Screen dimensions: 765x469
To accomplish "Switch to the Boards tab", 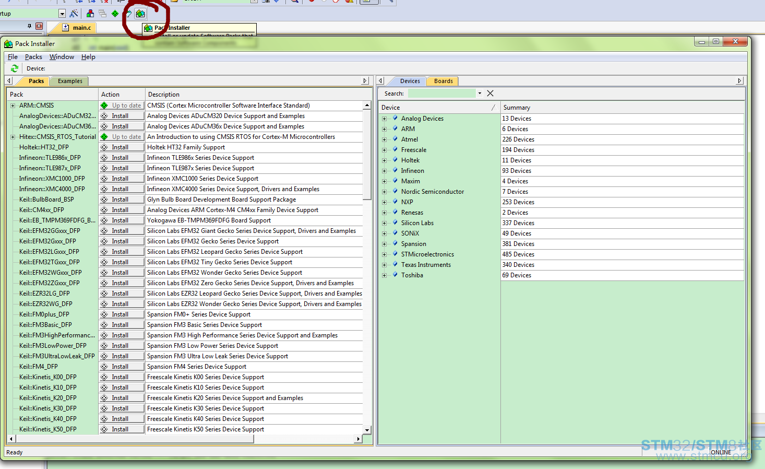I will tap(443, 81).
